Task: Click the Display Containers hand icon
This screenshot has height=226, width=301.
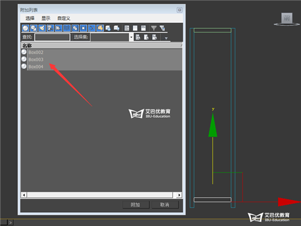Action: point(100,28)
